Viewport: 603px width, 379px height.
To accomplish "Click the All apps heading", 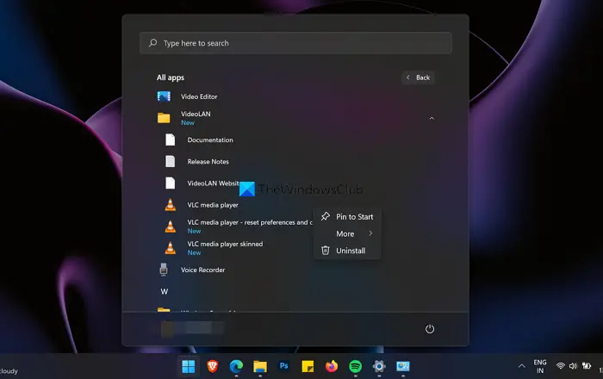I will 171,78.
